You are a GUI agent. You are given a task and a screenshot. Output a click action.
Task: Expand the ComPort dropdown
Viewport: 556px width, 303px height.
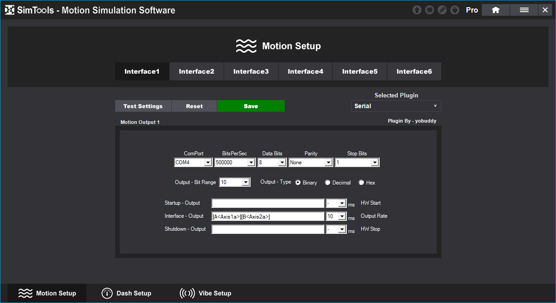pos(207,162)
